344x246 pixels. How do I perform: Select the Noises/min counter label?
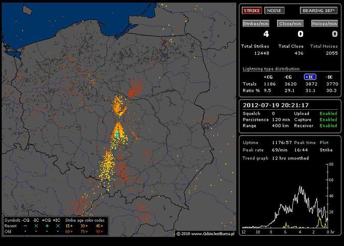(x=324, y=24)
